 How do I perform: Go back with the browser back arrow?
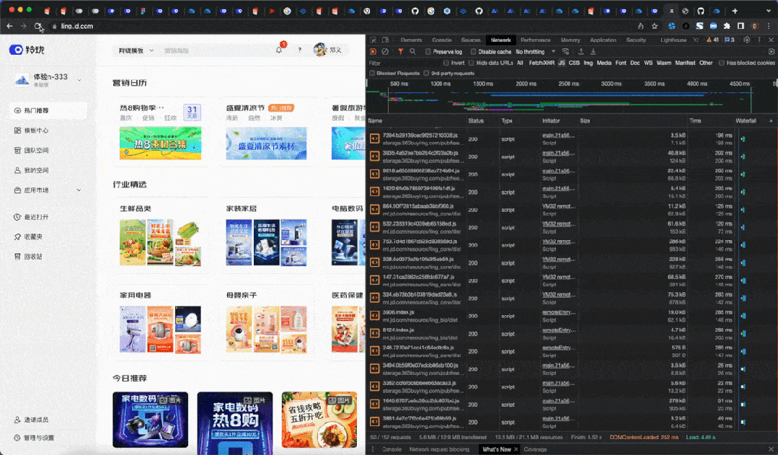[x=9, y=26]
